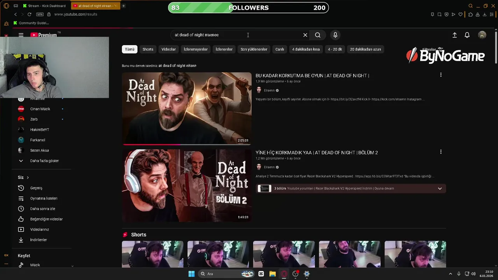Clear the search query with X

(x=305, y=35)
